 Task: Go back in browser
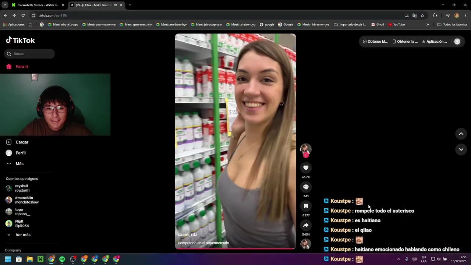pos(5,15)
